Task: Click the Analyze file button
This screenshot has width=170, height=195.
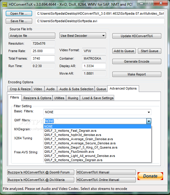Action: pos(32,36)
